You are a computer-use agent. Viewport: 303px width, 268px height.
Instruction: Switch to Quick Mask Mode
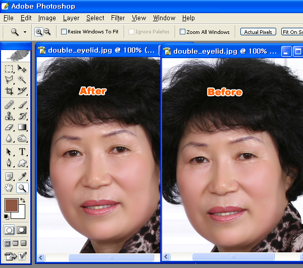(21, 230)
